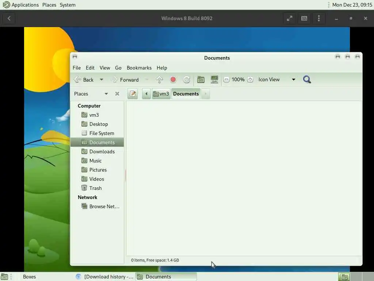This screenshot has width=374, height=281.
Task: Open the Edit menu
Action: [x=90, y=68]
